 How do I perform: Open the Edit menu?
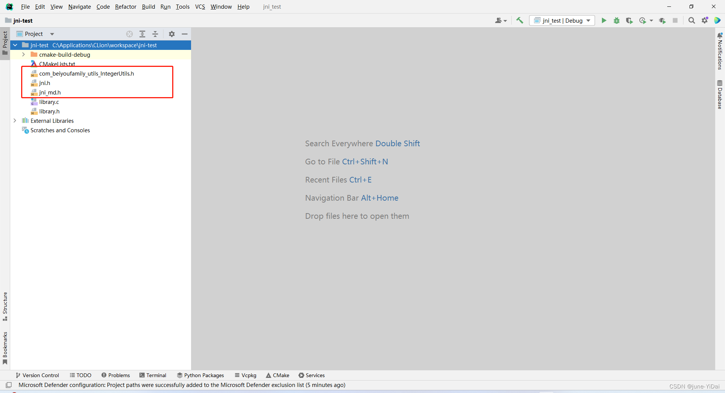point(40,7)
